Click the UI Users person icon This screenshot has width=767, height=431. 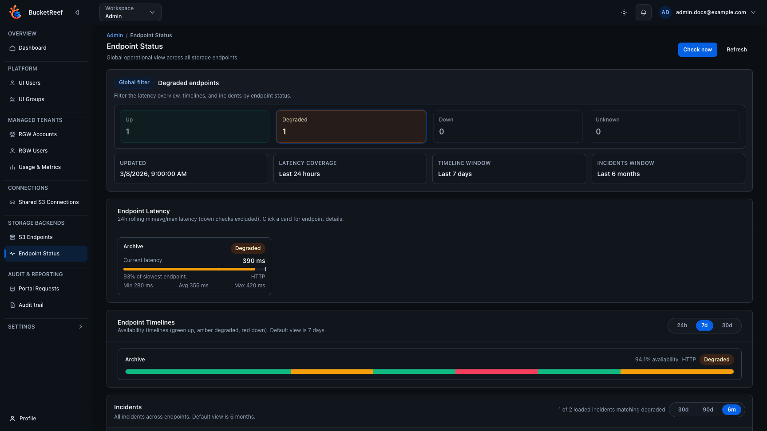[x=12, y=83]
